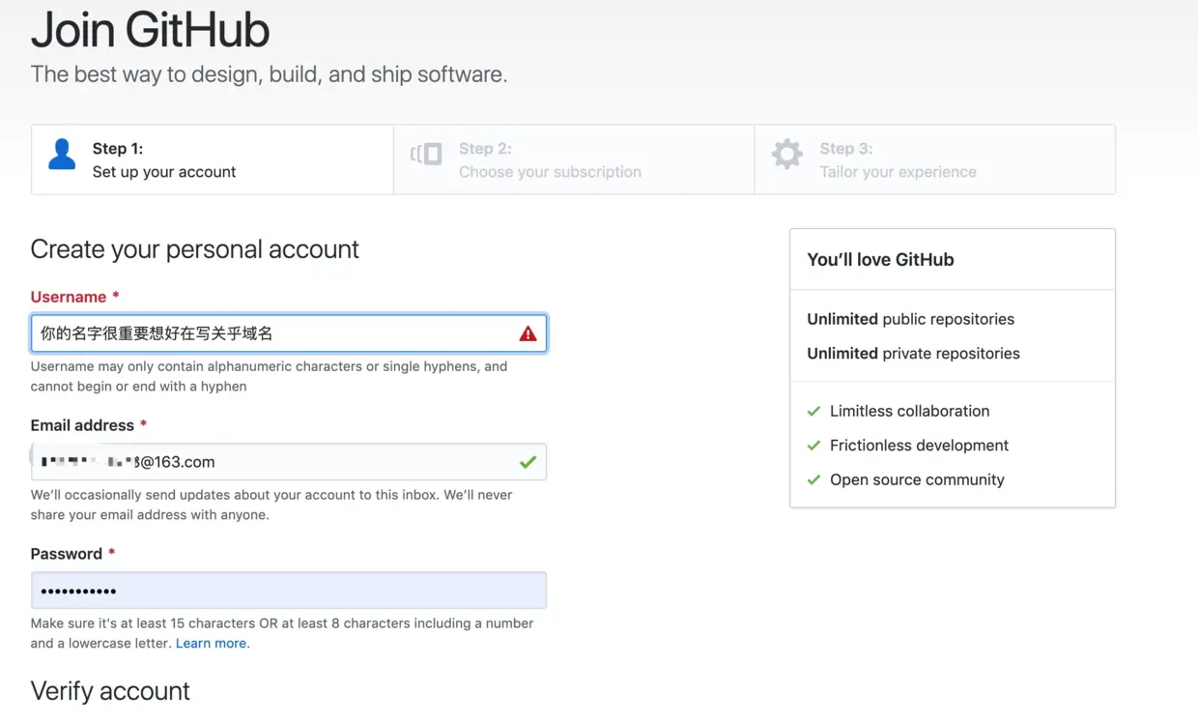The height and width of the screenshot is (722, 1198).
Task: Click Unlimited private repositories text
Action: [x=914, y=354]
